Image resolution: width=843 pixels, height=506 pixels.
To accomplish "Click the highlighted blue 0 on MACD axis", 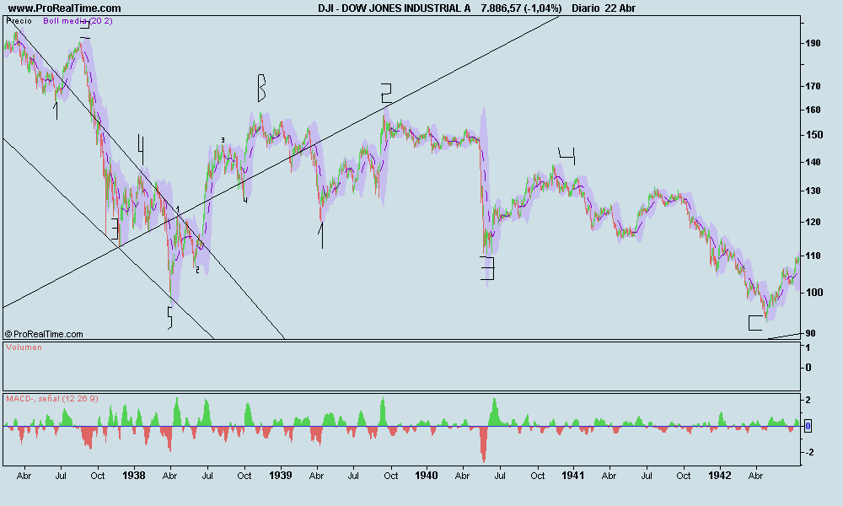I will (x=808, y=427).
